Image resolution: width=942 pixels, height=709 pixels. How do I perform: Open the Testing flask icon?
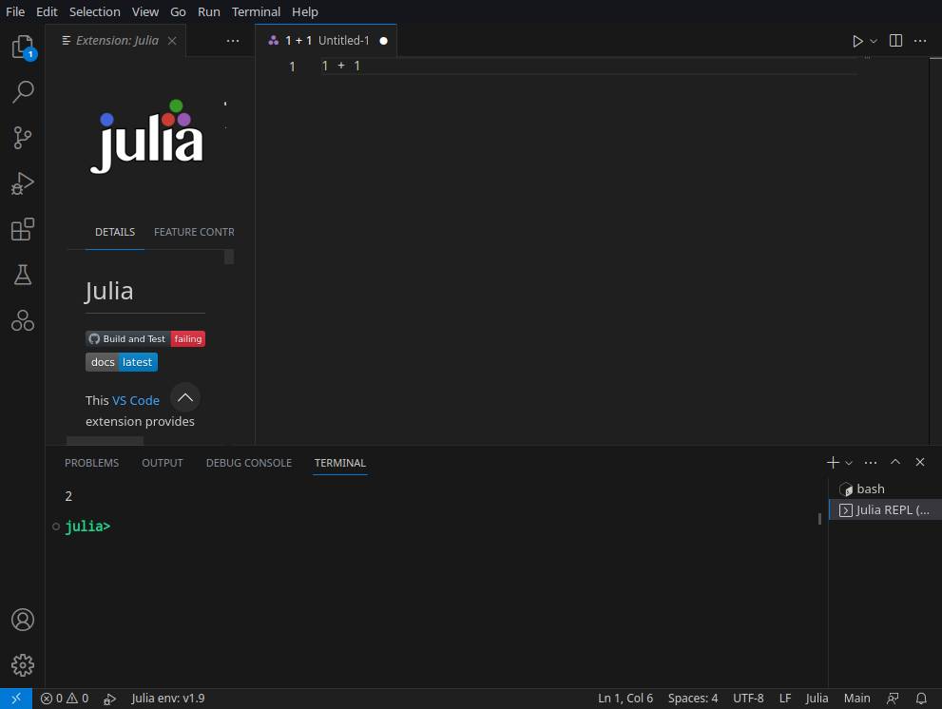click(23, 275)
